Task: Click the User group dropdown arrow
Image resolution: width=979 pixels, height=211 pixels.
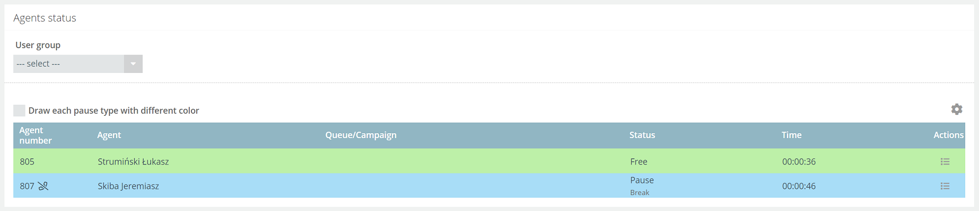Action: [x=133, y=63]
